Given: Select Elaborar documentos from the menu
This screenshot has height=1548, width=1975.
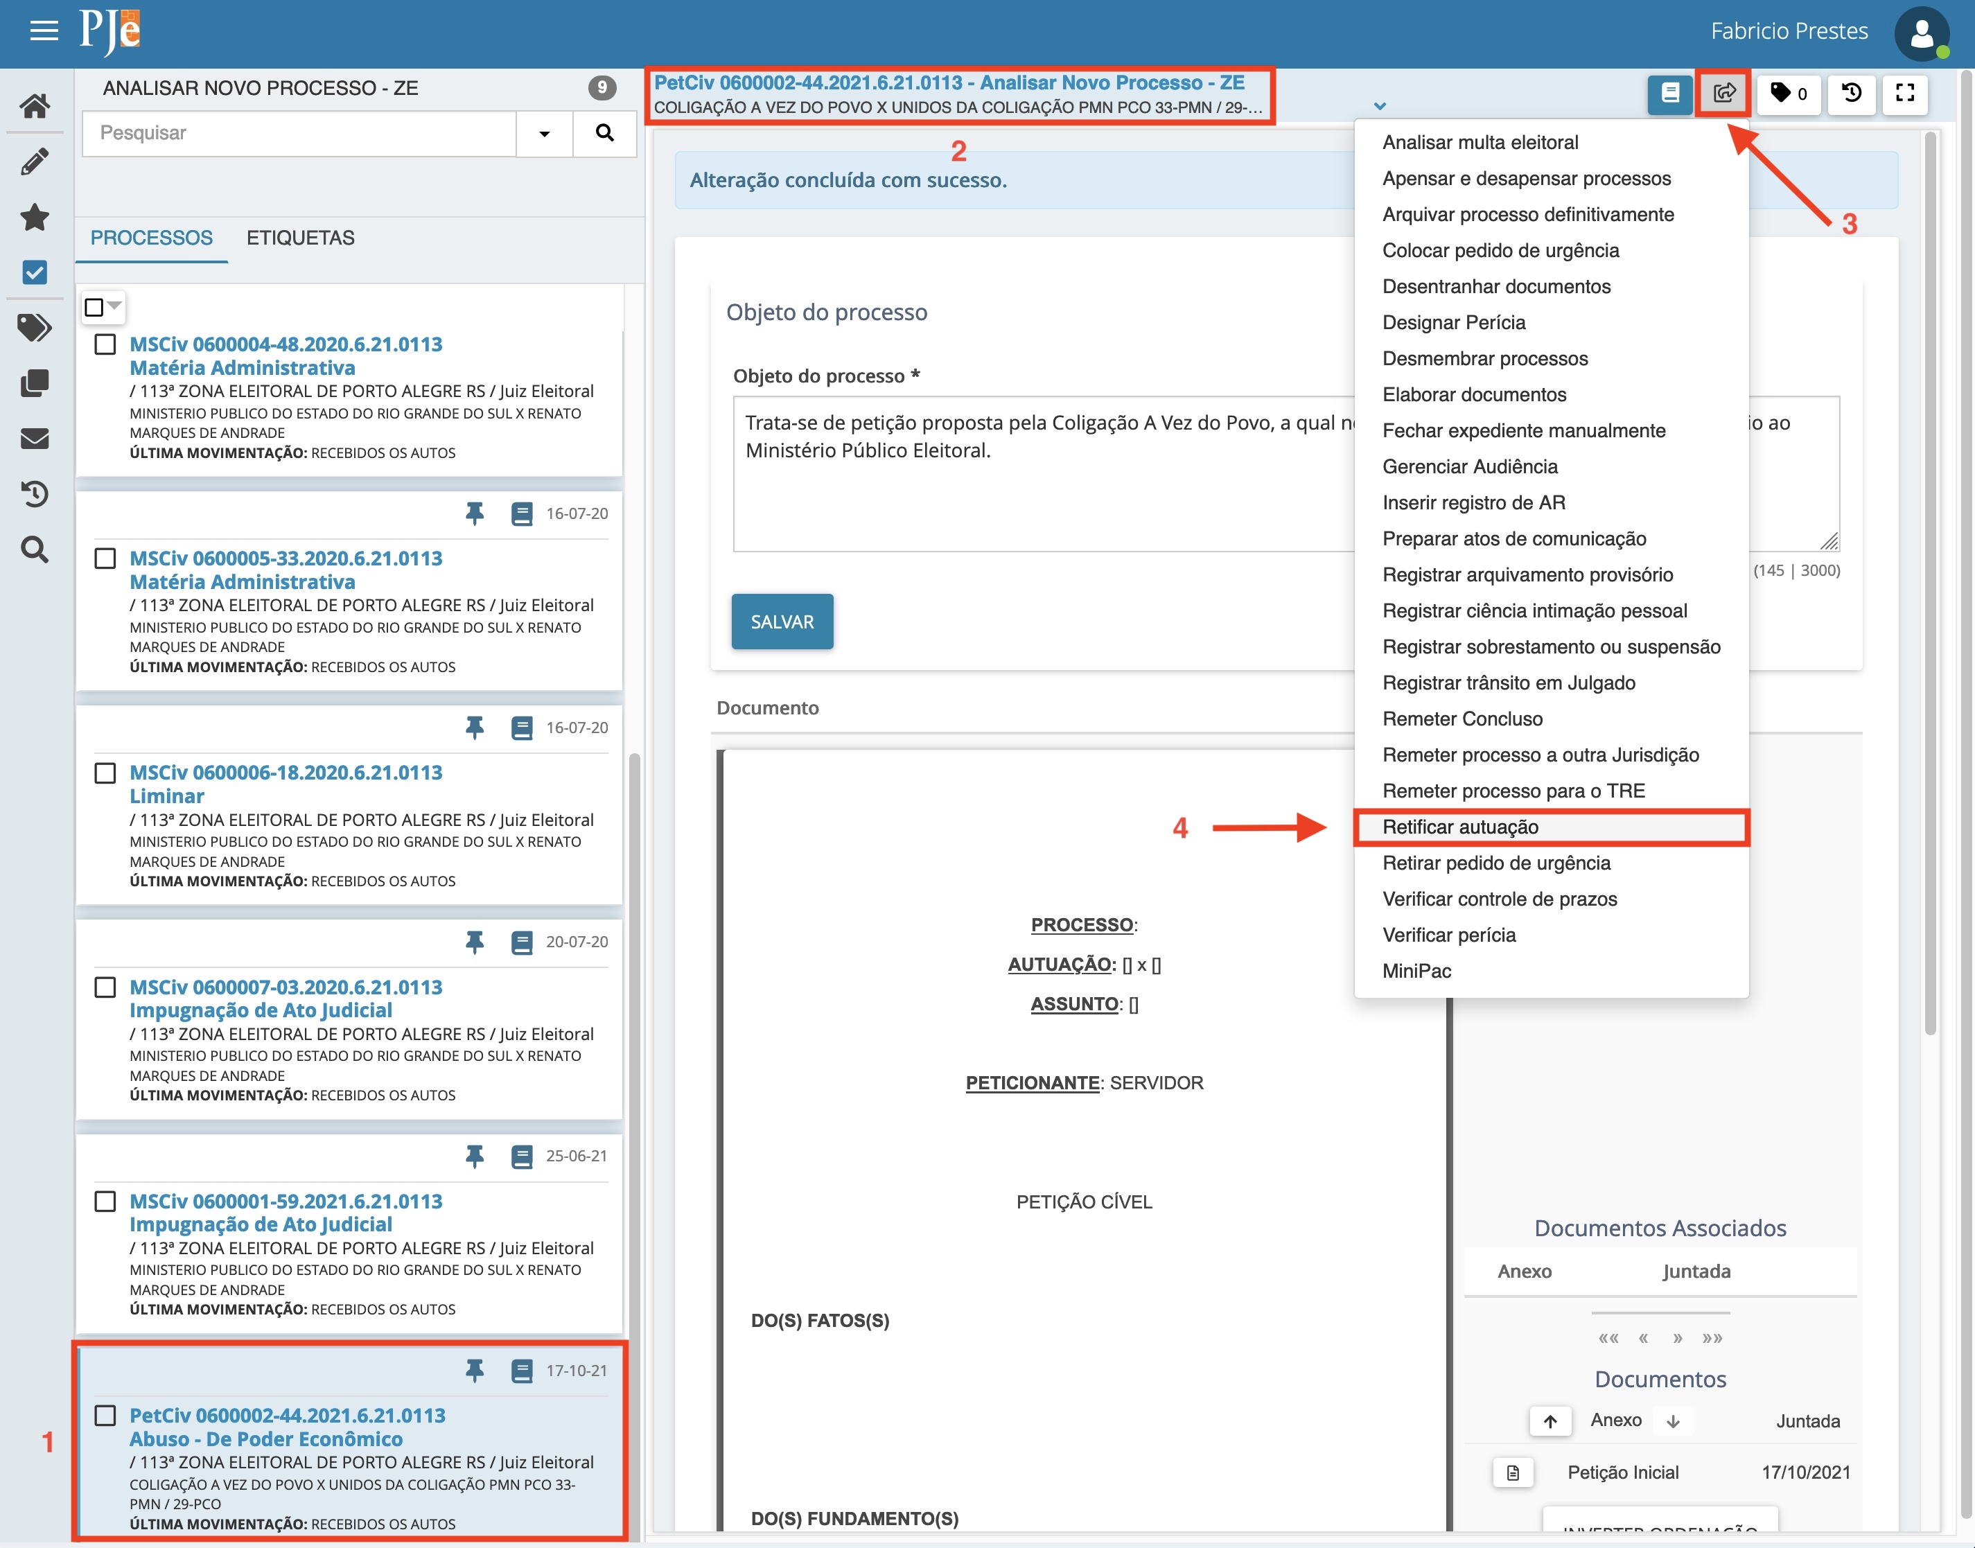Looking at the screenshot, I should coord(1551,394).
